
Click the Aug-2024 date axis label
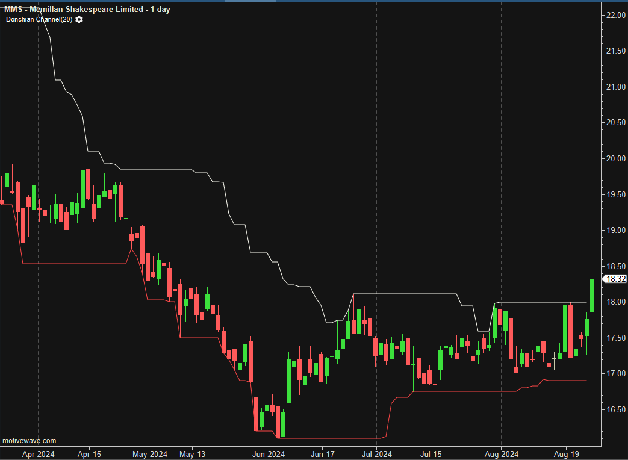click(501, 453)
